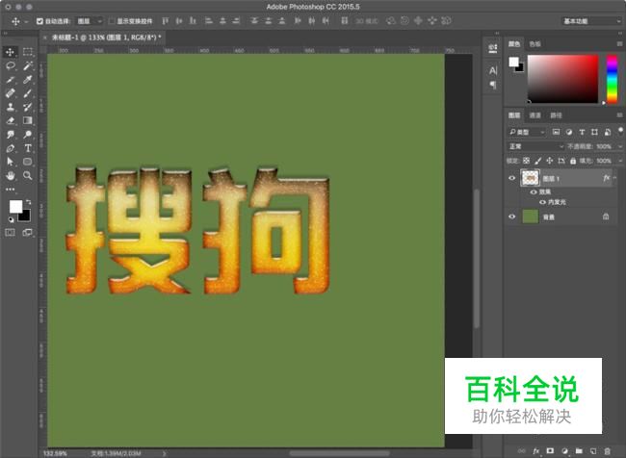Enable the show transform controls checkbox
The height and width of the screenshot is (458, 626).
click(x=112, y=21)
